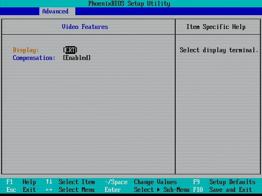Select the CRT display value
The width and height of the screenshot is (262, 196).
[x=70, y=50]
